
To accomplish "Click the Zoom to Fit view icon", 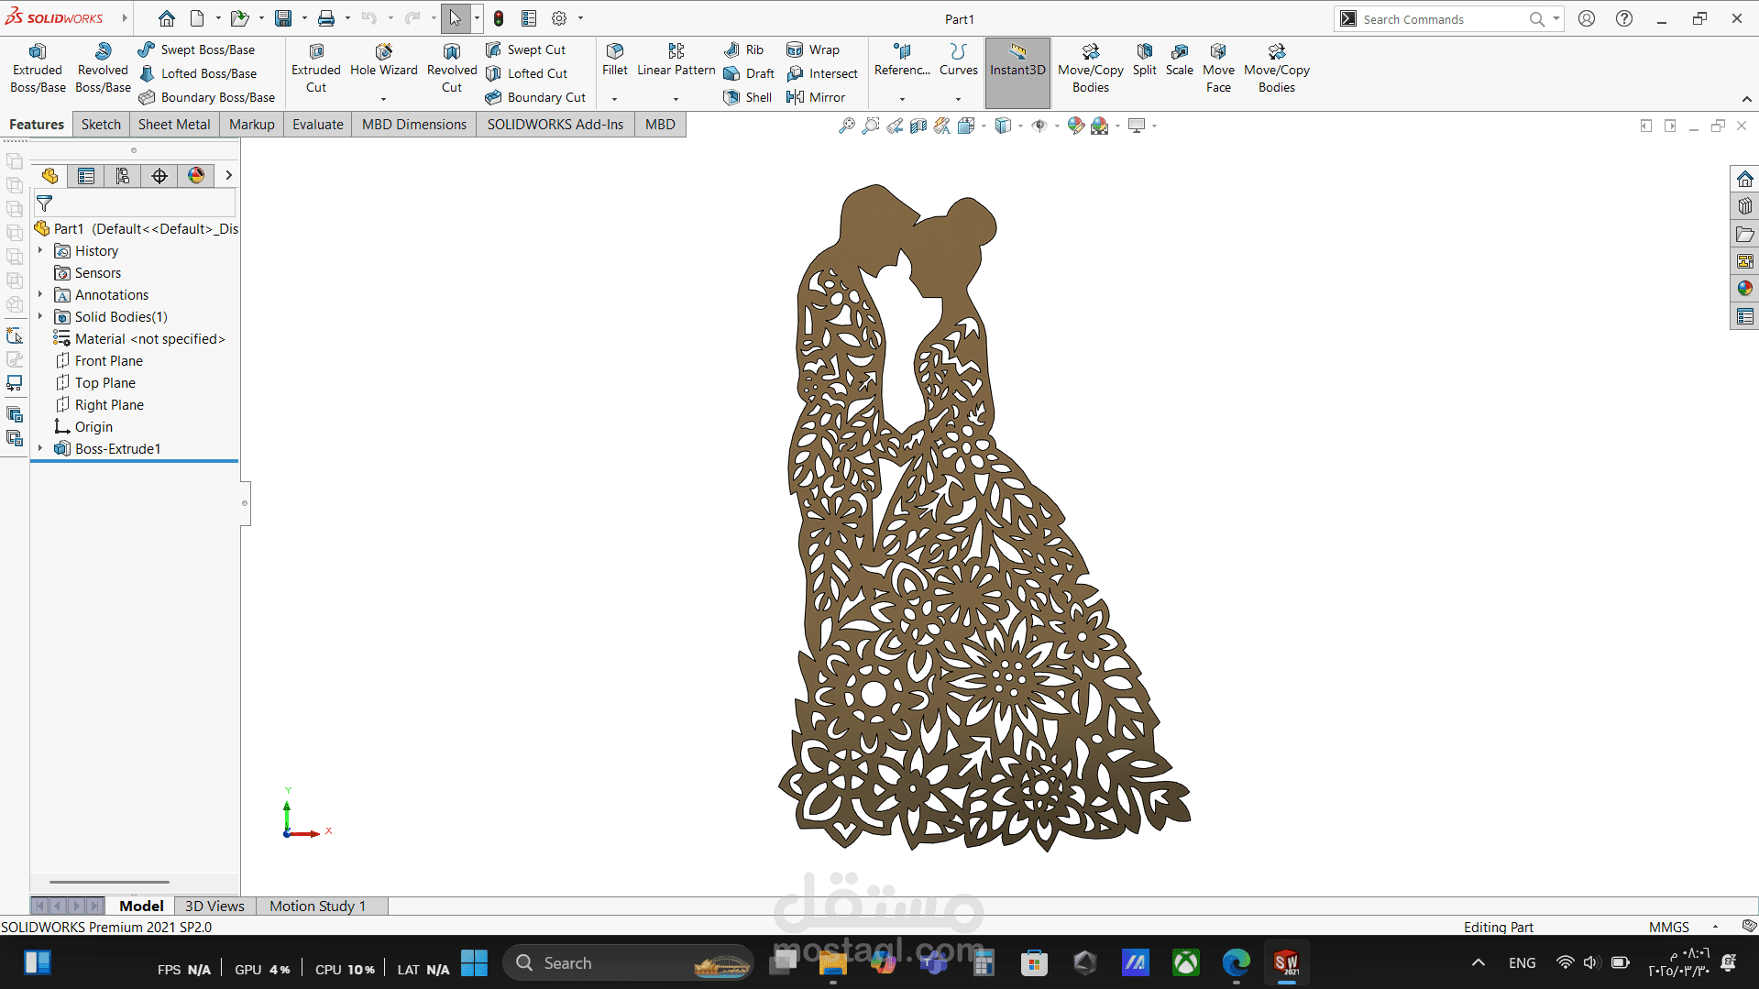I will click(846, 126).
